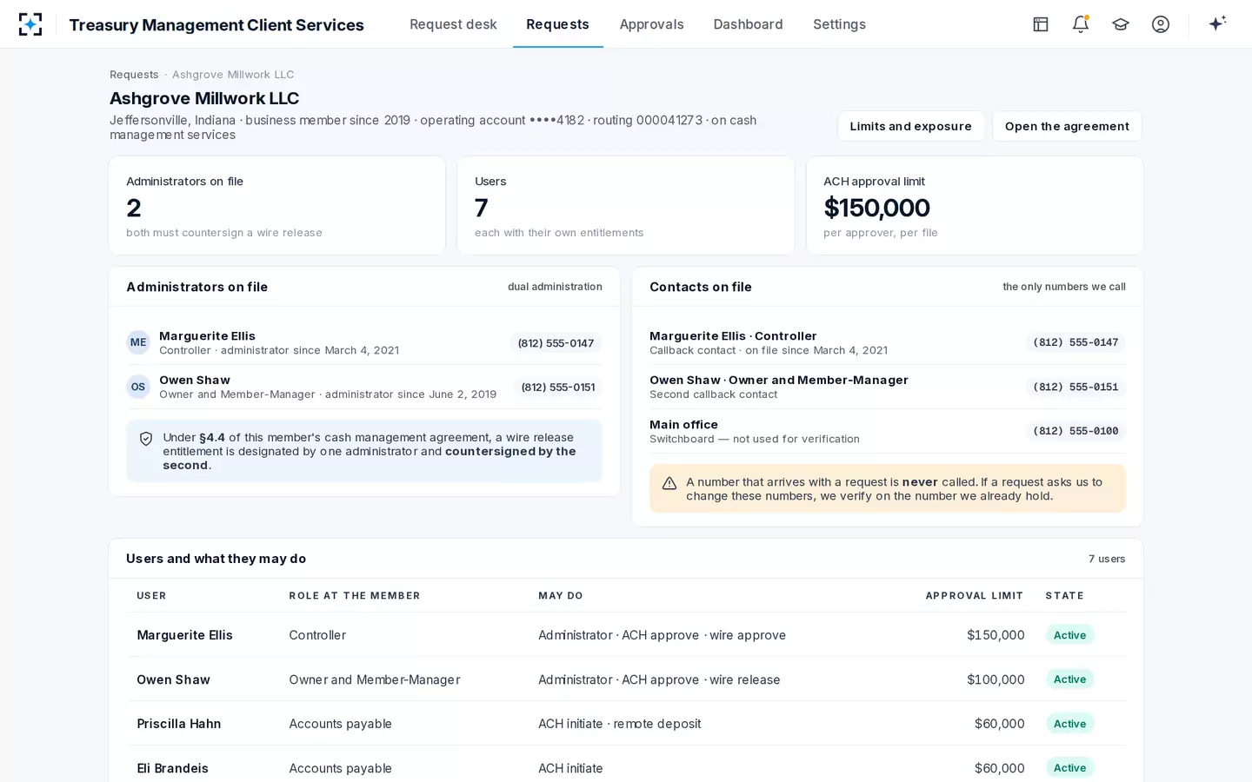The width and height of the screenshot is (1252, 782).
Task: Click the warning triangle in the contacts notice
Action: [669, 483]
